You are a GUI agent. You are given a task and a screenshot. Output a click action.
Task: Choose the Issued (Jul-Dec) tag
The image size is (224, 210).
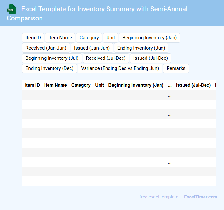click(151, 58)
